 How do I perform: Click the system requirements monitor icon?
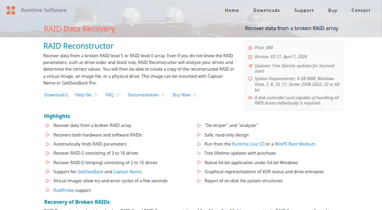tap(250, 79)
